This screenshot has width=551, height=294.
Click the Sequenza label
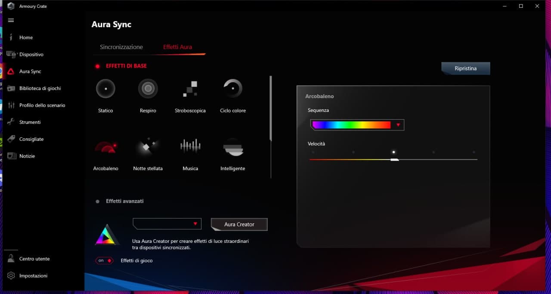318,110
